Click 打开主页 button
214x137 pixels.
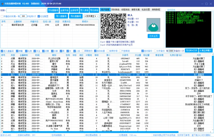tap(154, 36)
